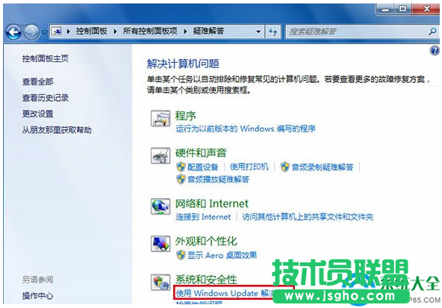Click the 系统和安全性 category icon
This screenshot has width=442, height=308.
pyautogui.click(x=161, y=283)
